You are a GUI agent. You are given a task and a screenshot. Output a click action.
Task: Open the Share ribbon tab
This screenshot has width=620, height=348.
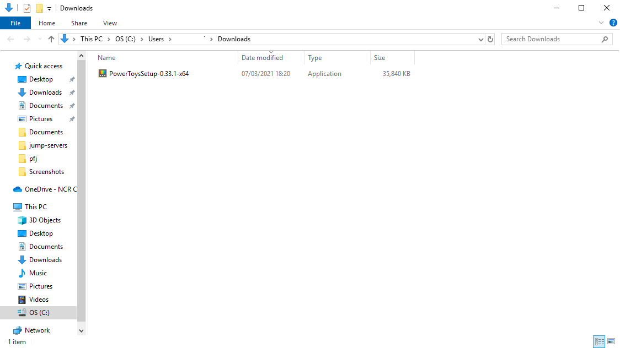(79, 23)
